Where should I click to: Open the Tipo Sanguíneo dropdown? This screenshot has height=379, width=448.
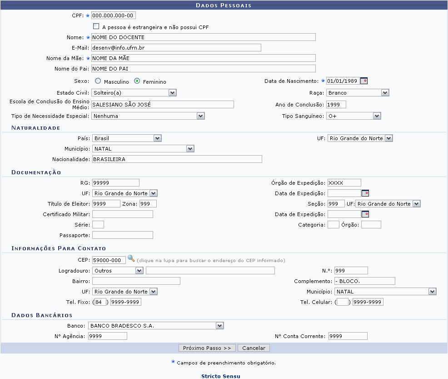(x=376, y=116)
